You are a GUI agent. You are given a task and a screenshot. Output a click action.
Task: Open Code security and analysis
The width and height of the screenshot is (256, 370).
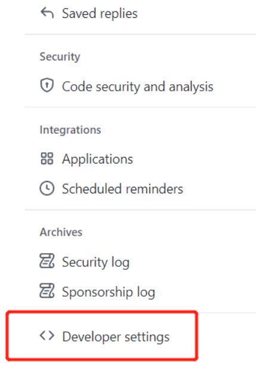click(x=138, y=87)
